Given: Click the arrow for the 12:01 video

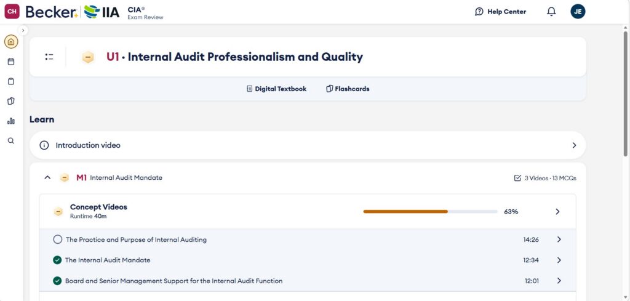Looking at the screenshot, I should (x=559, y=281).
